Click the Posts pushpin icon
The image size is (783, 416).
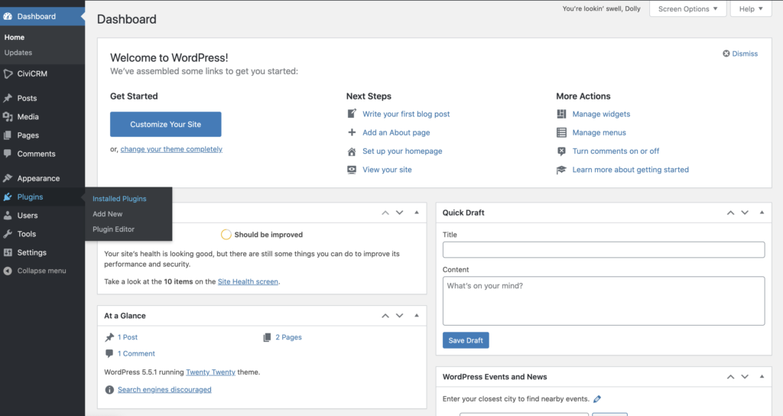coord(8,99)
